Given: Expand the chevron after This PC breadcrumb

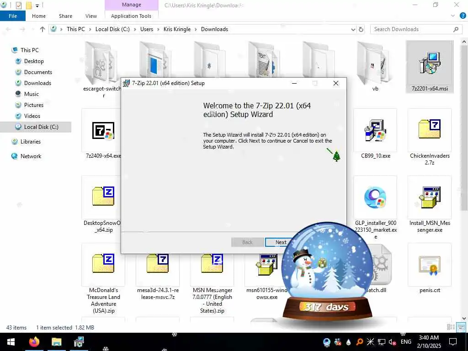Looking at the screenshot, I should click(x=90, y=29).
